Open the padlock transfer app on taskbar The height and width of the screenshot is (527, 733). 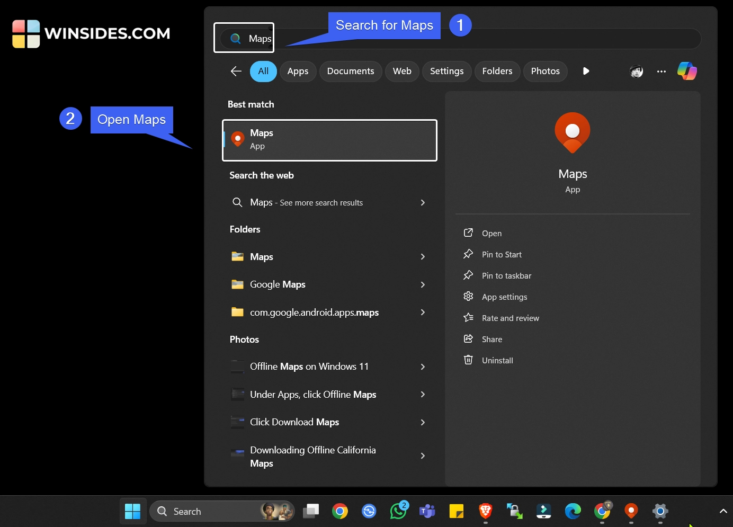pyautogui.click(x=515, y=511)
